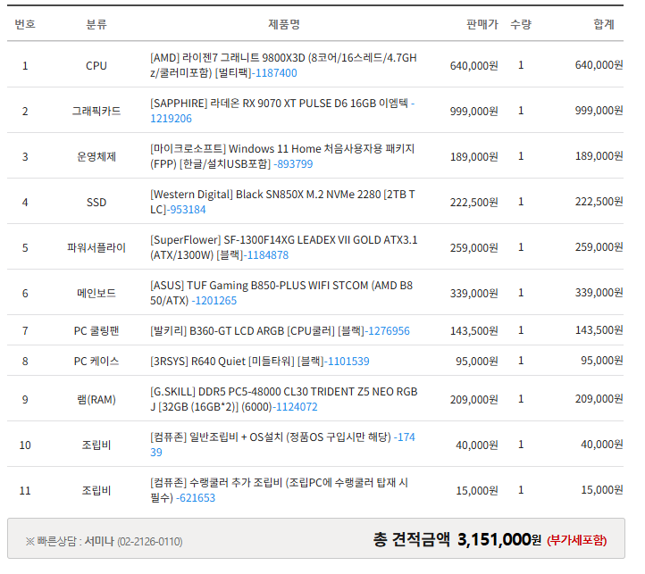This screenshot has width=645, height=574.
Task: Open the G.SKILL TRIDENT Z5 NEO RAM link
Action: (x=284, y=399)
